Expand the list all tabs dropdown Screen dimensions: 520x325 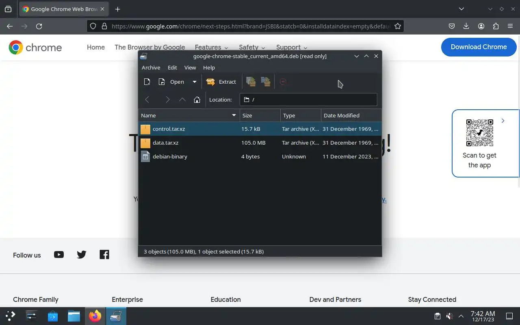click(x=461, y=9)
